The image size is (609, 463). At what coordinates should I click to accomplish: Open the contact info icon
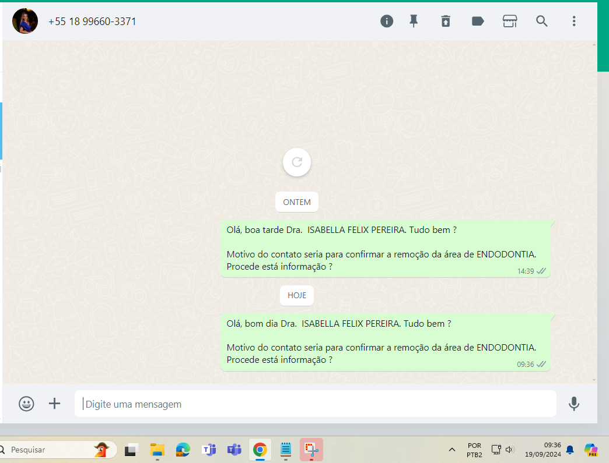click(387, 22)
